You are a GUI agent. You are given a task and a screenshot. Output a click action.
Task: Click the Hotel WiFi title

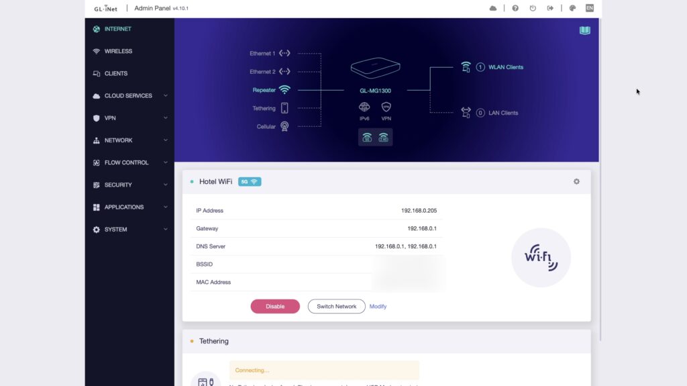215,182
